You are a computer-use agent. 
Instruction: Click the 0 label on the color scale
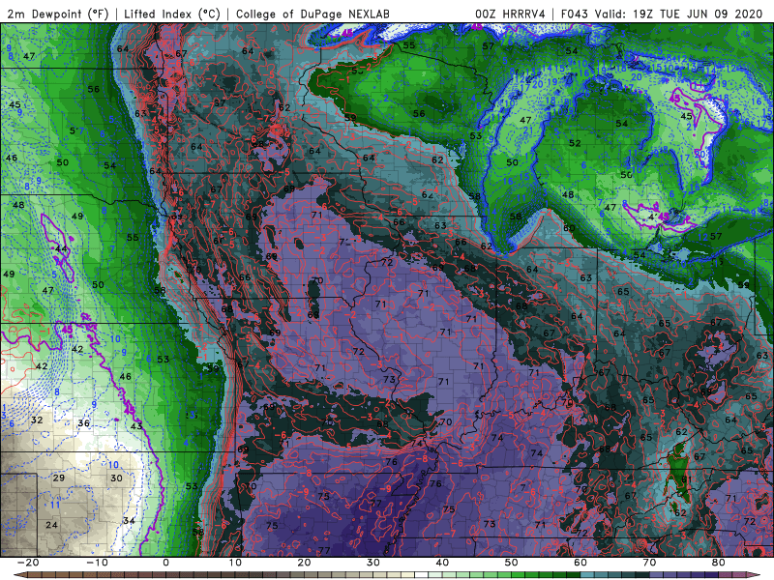pyautogui.click(x=165, y=563)
